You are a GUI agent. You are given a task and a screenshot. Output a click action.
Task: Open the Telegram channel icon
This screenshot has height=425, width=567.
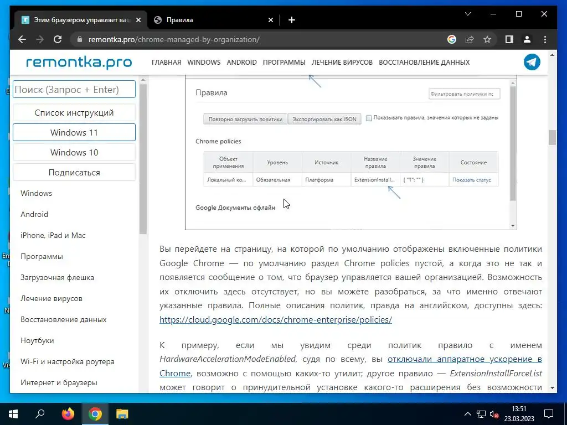[532, 62]
